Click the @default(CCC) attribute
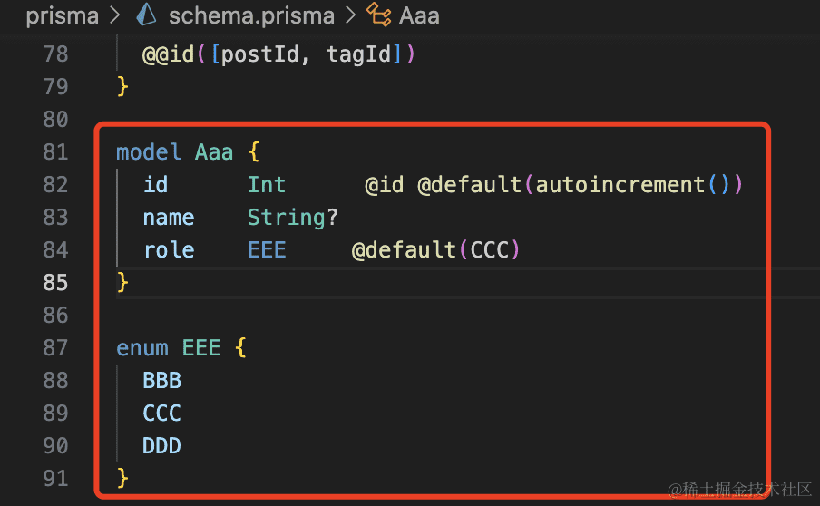 click(435, 249)
